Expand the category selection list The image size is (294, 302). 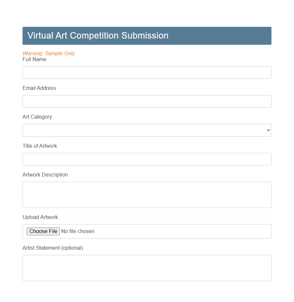tap(147, 130)
